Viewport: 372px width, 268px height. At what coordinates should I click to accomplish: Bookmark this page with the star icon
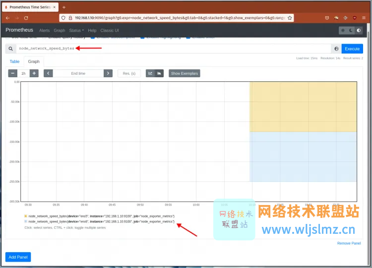click(290, 18)
